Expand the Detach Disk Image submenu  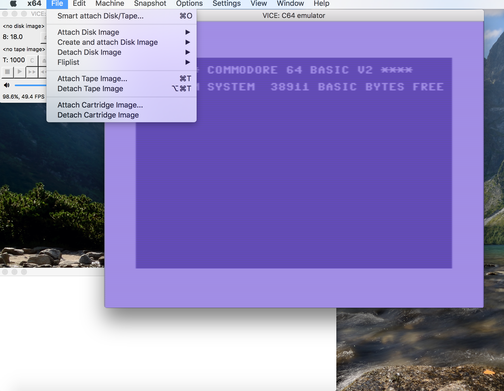tap(122, 52)
